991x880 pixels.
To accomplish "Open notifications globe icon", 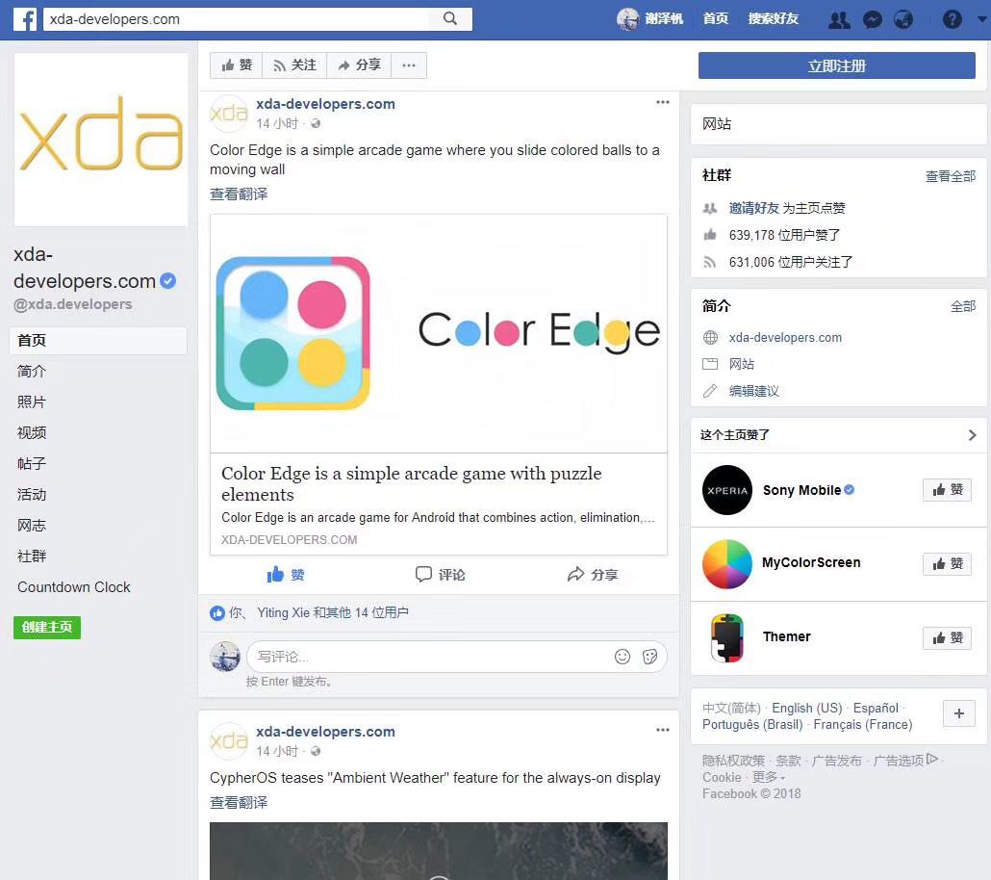I will click(x=903, y=19).
